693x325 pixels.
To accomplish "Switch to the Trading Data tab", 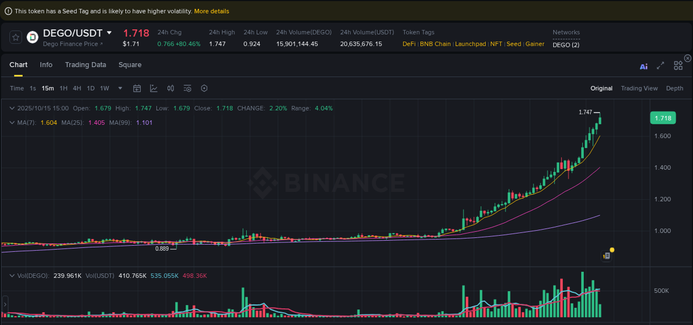I will pyautogui.click(x=85, y=65).
